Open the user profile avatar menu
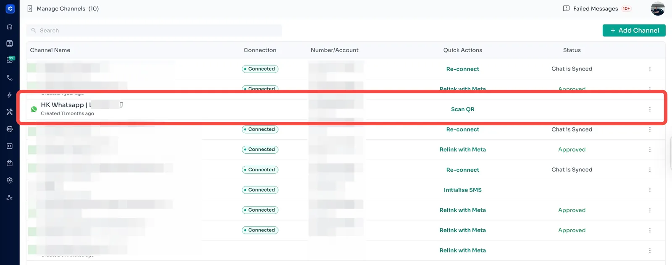 point(657,9)
